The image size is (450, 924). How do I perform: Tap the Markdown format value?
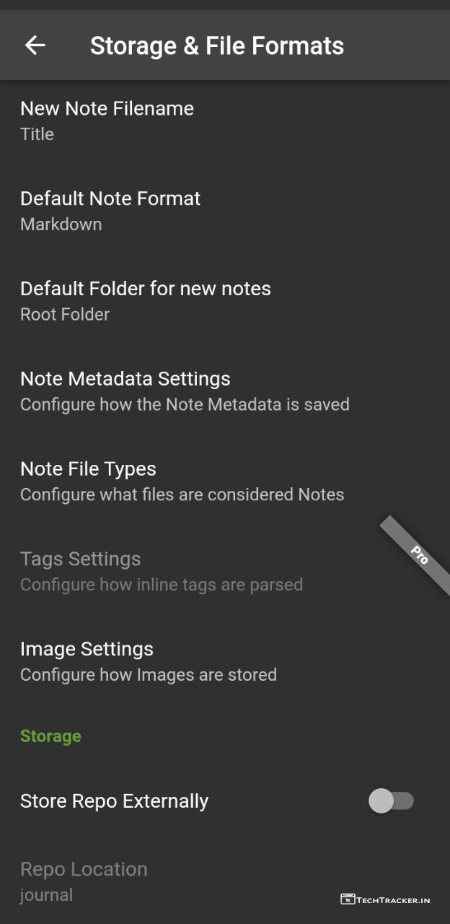(61, 225)
